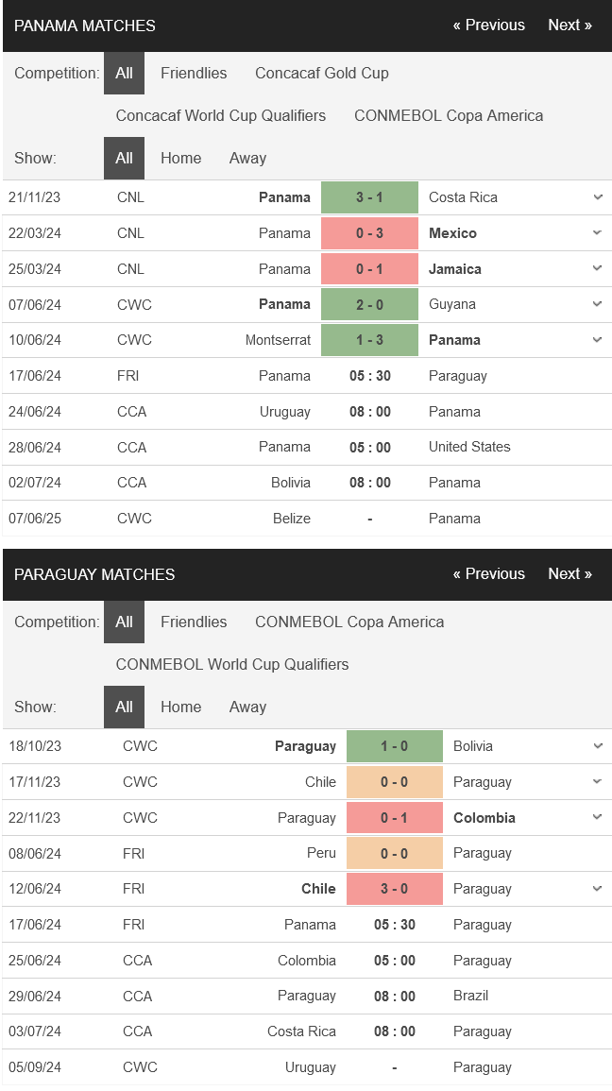The image size is (612, 1091).
Task: Expand the Montserrat vs Panama match chevron
Action: tap(597, 340)
